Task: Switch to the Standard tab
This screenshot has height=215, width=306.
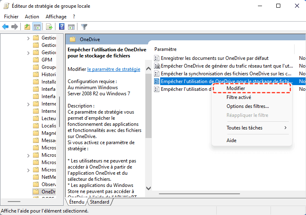Action: coord(99,202)
